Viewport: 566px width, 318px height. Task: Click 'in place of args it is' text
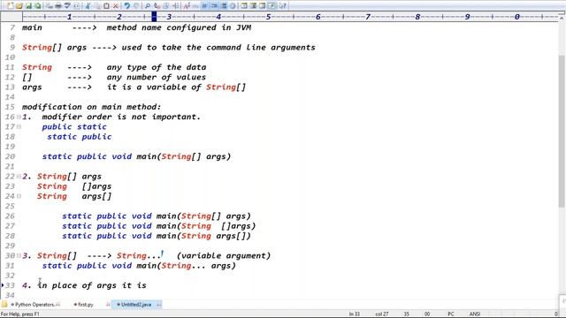[x=92, y=285]
